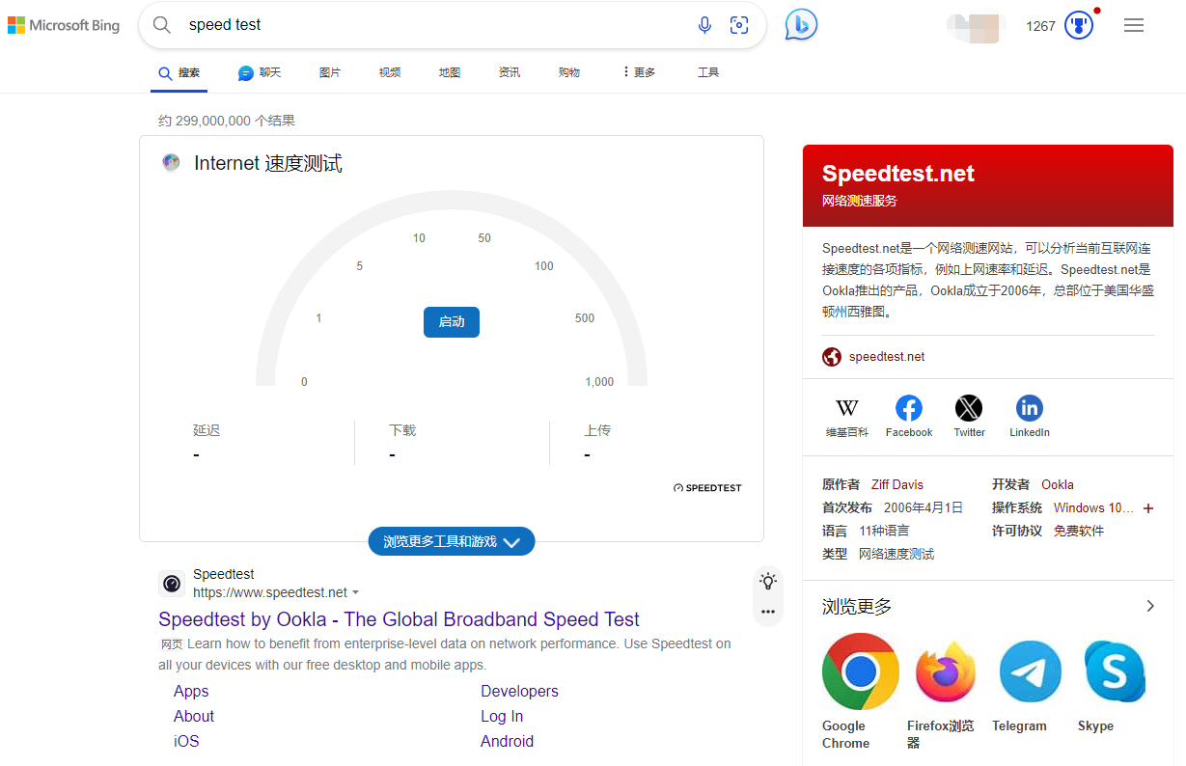Expand 浏览更多工具和游戏 chevron
The height and width of the screenshot is (766, 1186).
pos(511,541)
